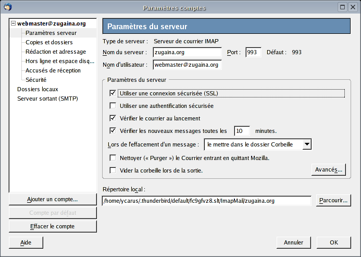Collapse the webmaster@zugaina.org account tree
Viewport: 361px width, 257px height.
coord(14,23)
